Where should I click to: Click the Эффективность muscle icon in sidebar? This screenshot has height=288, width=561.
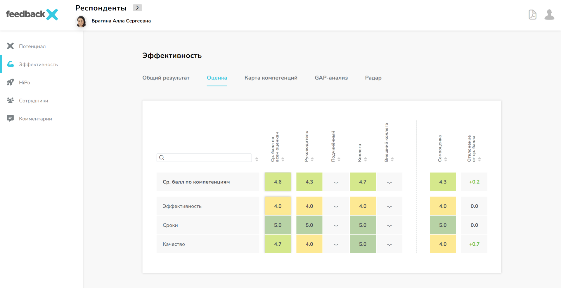click(x=10, y=64)
